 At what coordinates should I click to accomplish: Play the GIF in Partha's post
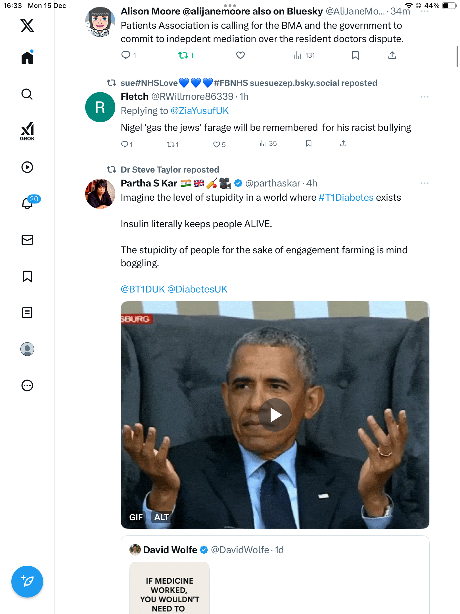275,415
